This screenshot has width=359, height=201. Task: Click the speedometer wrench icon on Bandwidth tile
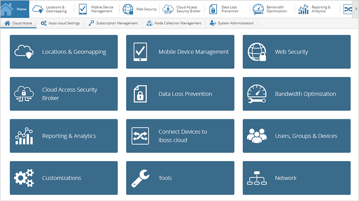pos(257,94)
